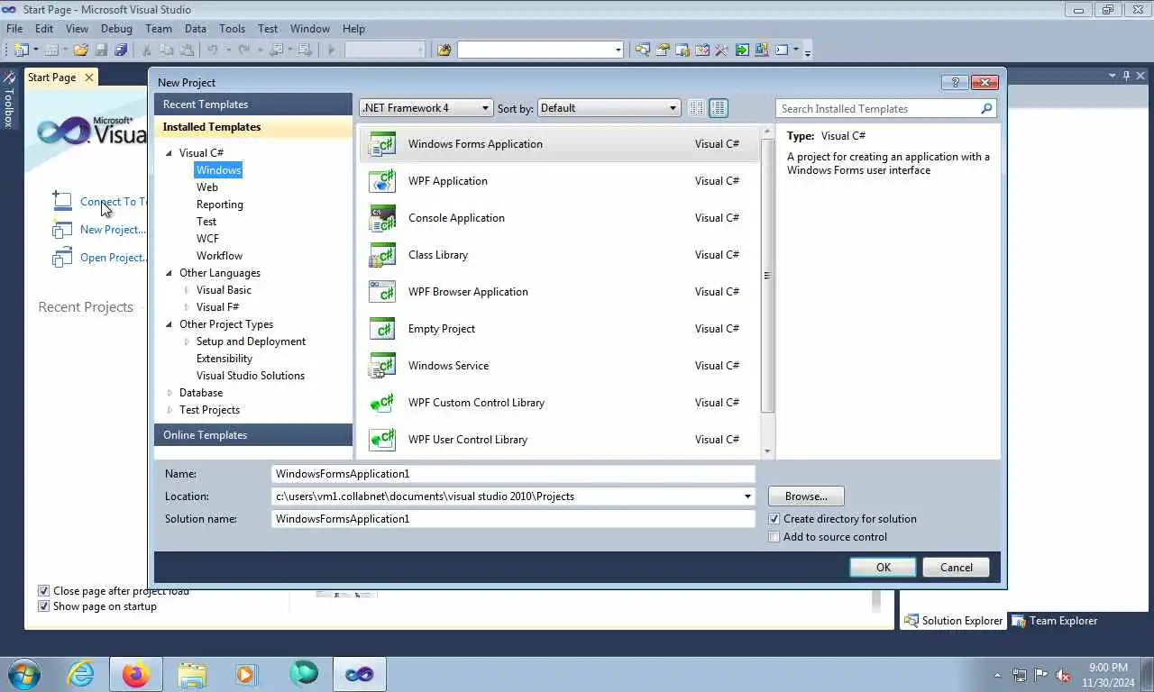
Task: Switch to the Team Explorer tab
Action: click(1055, 621)
